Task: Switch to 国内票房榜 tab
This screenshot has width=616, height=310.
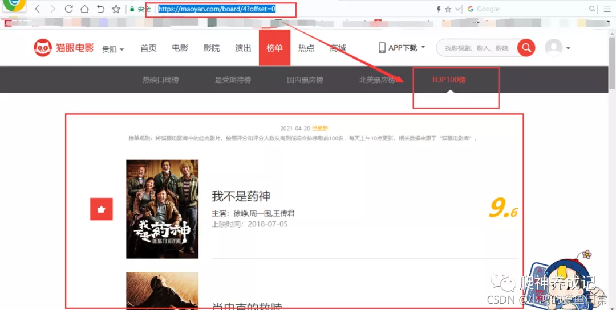Action: pyautogui.click(x=305, y=80)
